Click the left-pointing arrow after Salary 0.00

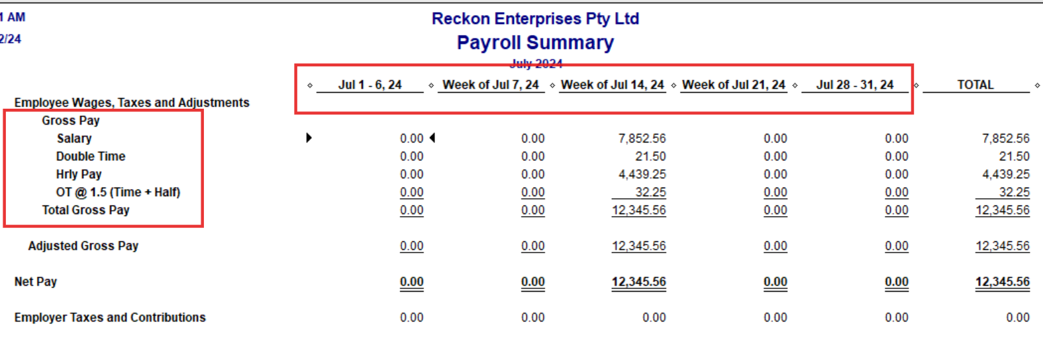432,138
